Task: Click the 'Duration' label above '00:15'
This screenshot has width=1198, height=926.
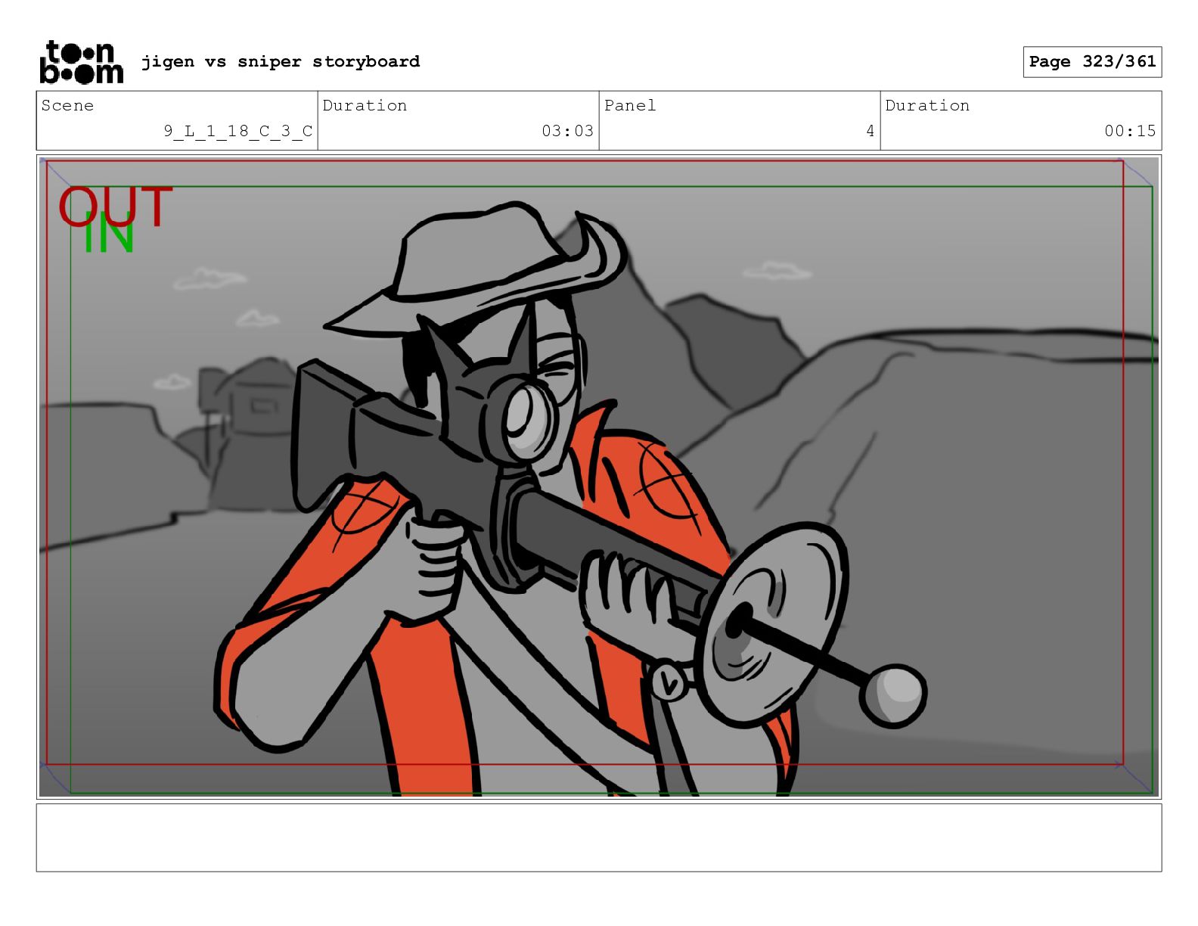Action: pos(927,105)
